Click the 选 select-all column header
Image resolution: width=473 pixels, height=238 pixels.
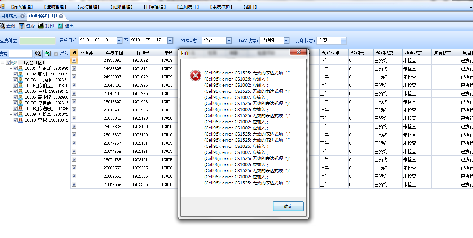point(74,53)
